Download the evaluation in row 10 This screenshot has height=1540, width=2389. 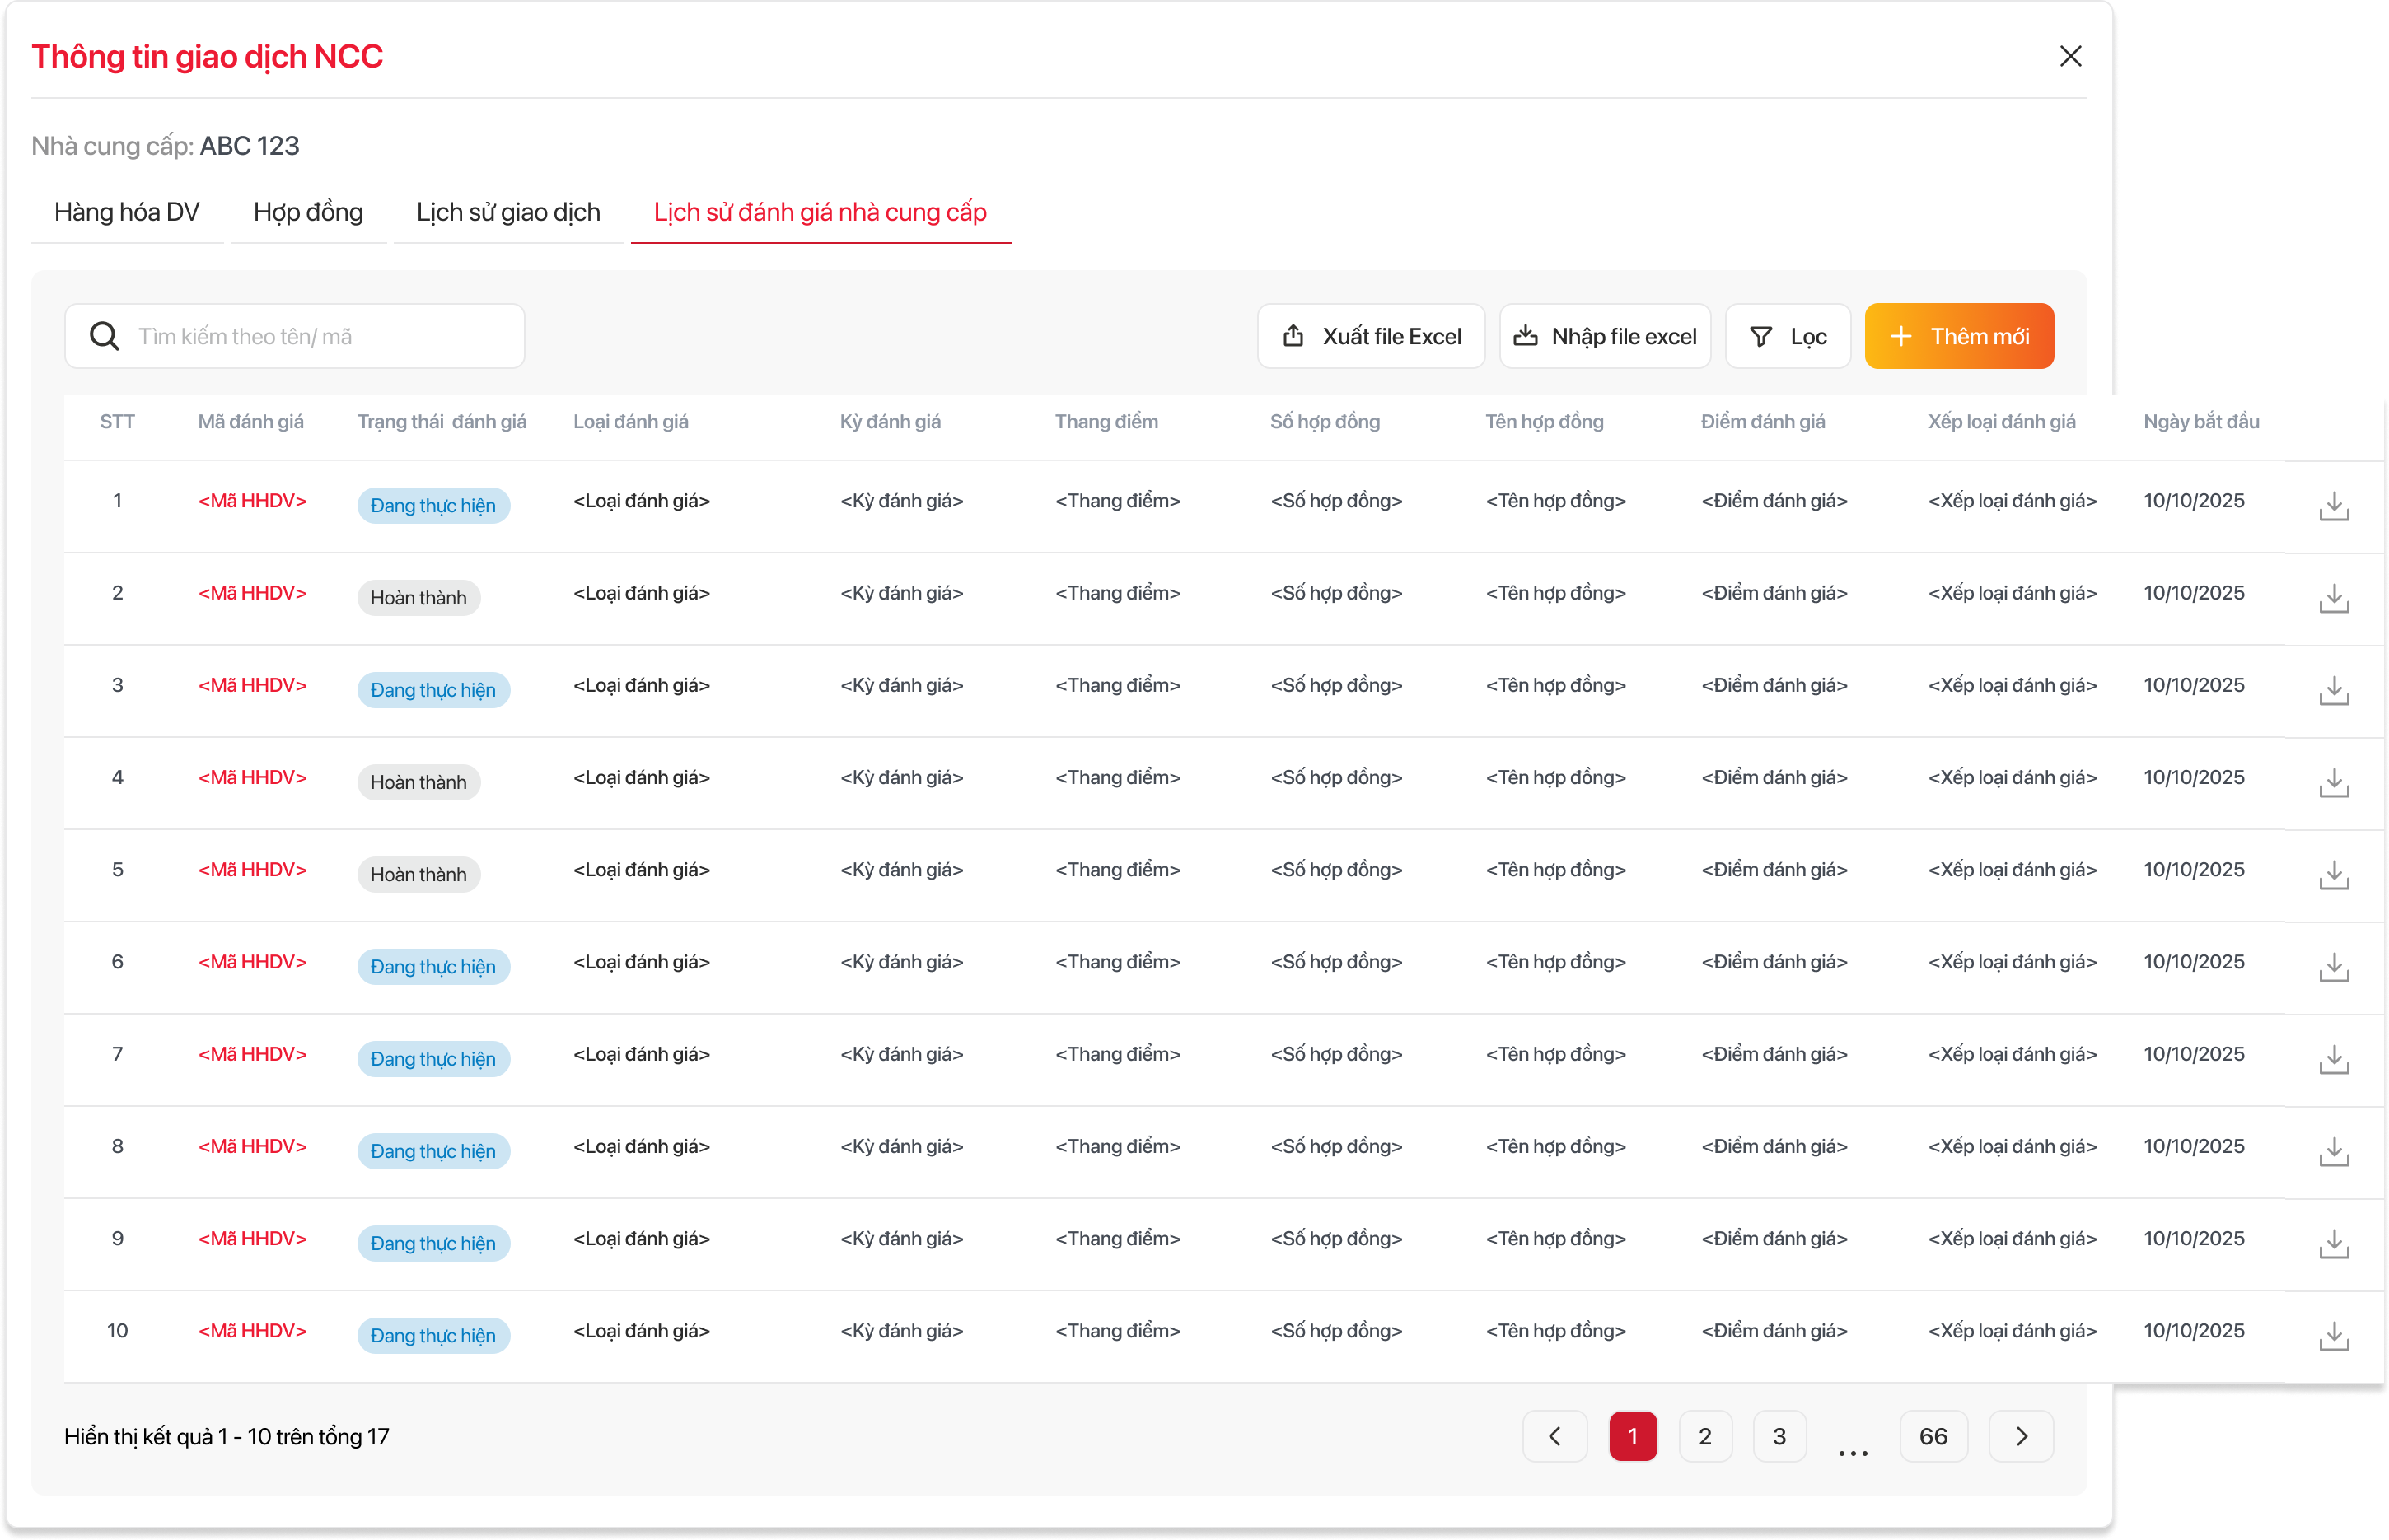click(2333, 1336)
